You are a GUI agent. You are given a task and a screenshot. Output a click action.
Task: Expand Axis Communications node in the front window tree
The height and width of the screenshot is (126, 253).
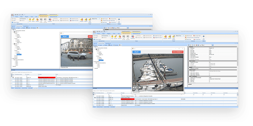(95, 63)
